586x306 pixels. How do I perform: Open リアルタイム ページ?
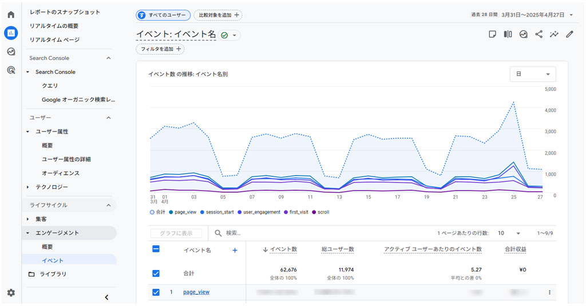point(54,39)
